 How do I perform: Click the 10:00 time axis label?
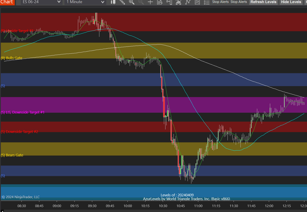tap(128, 206)
